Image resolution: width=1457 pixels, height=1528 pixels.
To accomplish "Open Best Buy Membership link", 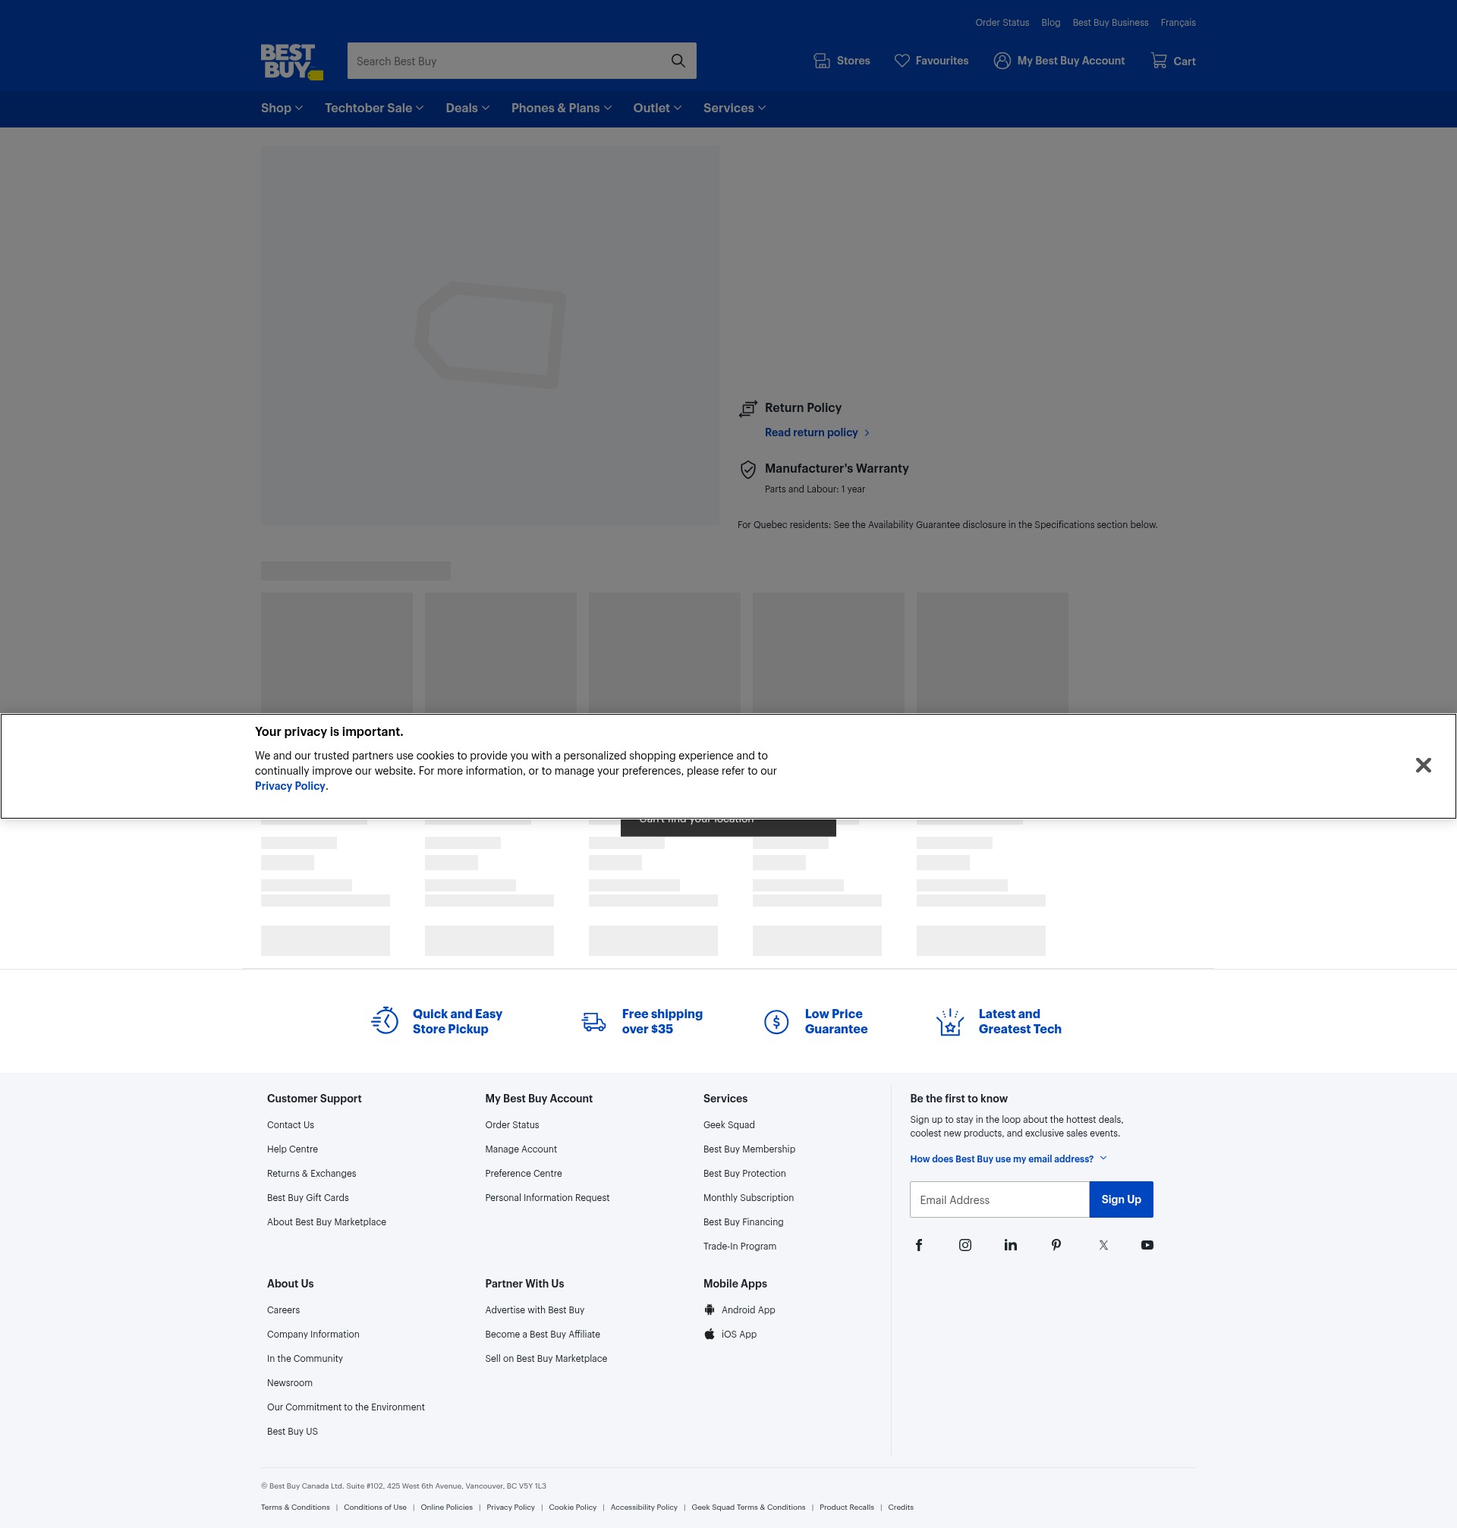I will pyautogui.click(x=749, y=1149).
